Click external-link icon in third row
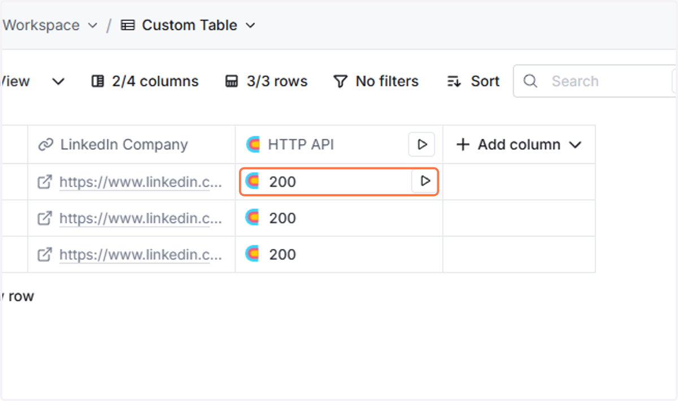 click(x=45, y=255)
